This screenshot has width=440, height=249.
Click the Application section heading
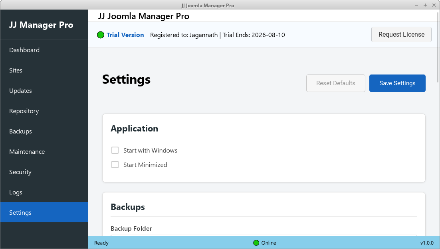pyautogui.click(x=135, y=129)
